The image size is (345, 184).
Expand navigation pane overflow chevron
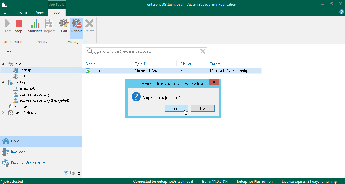click(x=79, y=173)
